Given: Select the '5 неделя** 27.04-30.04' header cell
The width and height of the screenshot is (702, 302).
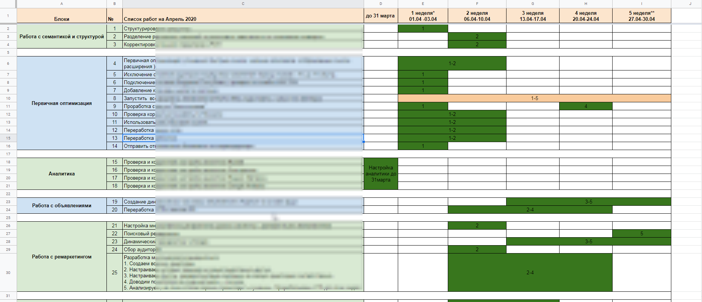Looking at the screenshot, I should pos(641,16).
